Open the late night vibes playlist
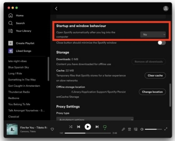This screenshot has width=175, height=141. 17,61
